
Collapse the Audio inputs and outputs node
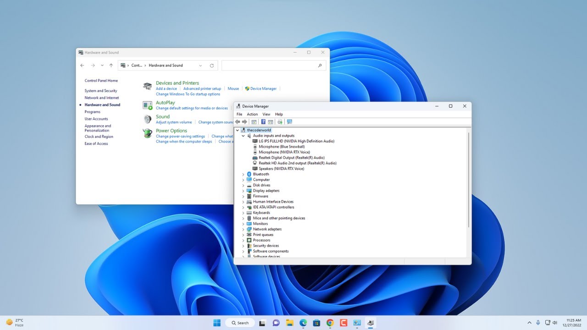(243, 135)
